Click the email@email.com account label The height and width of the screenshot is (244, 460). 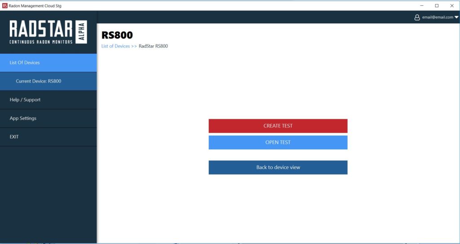pyautogui.click(x=438, y=17)
